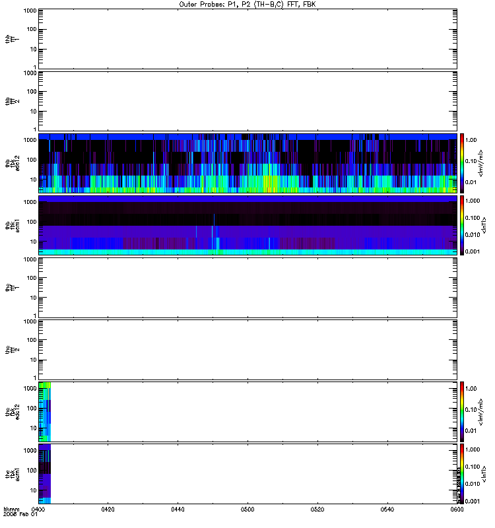The image size is (495, 528).
Task: Click the plot title 'Outer Probes: P1, P2 (TH-B,C) FFT, FBK'
Action: tap(247, 5)
